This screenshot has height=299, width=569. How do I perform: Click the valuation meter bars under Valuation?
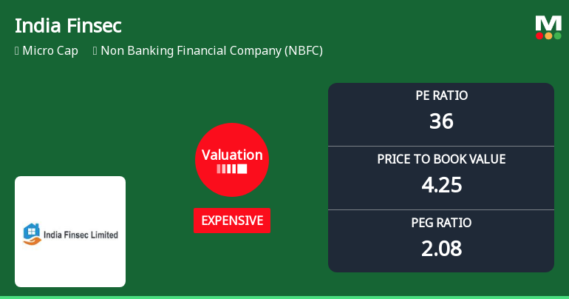(232, 169)
